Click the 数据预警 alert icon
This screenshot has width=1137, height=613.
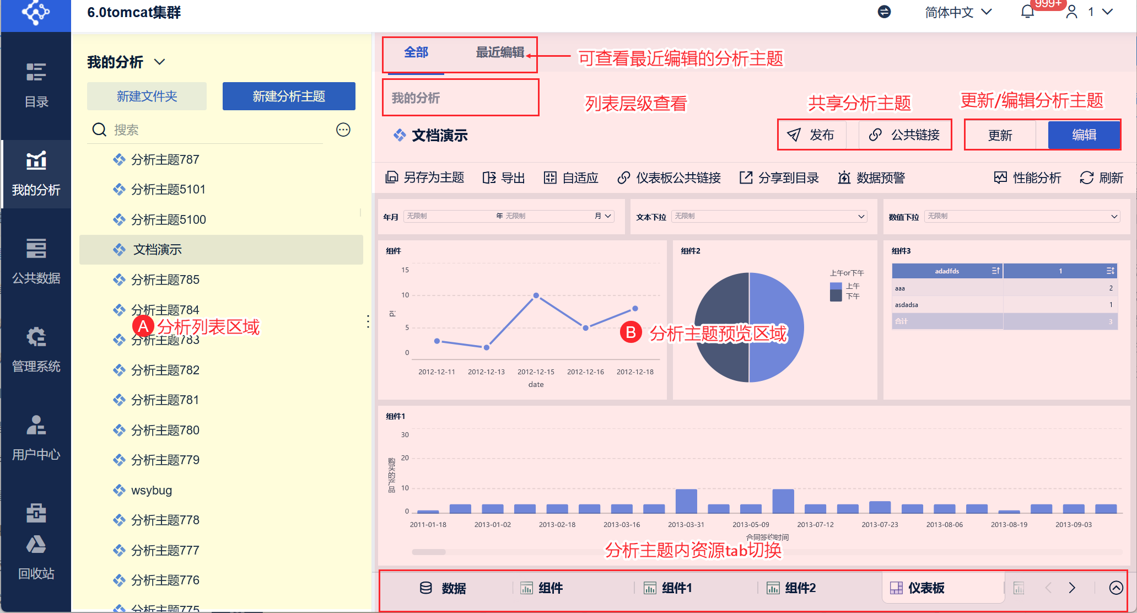pyautogui.click(x=844, y=178)
